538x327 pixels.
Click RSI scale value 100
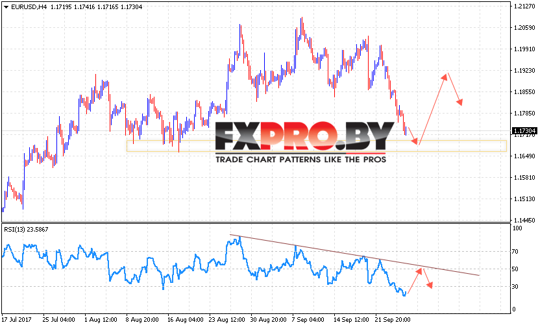517,228
